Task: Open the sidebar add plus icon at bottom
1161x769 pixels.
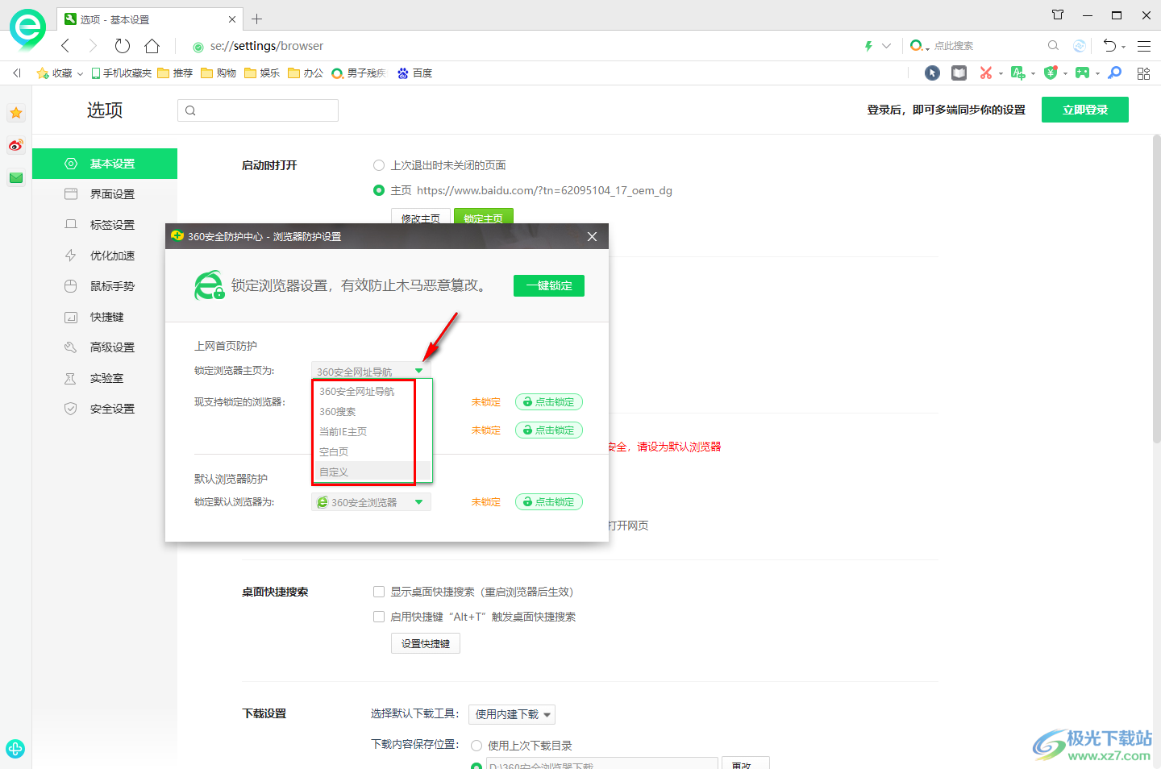Action: click(x=15, y=748)
